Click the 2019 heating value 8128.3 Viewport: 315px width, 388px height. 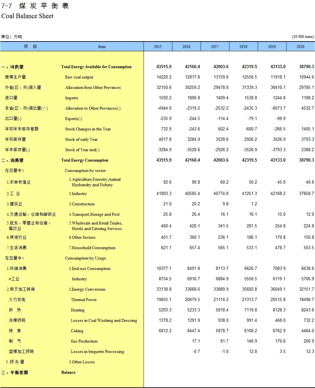279,310
